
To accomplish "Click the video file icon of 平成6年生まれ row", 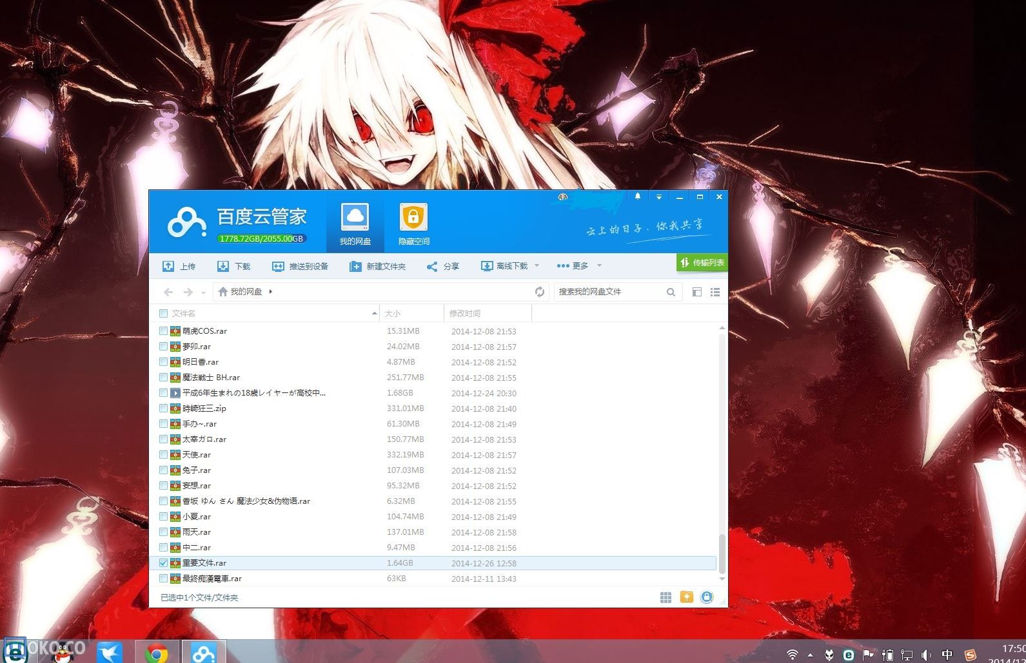I will (x=175, y=393).
